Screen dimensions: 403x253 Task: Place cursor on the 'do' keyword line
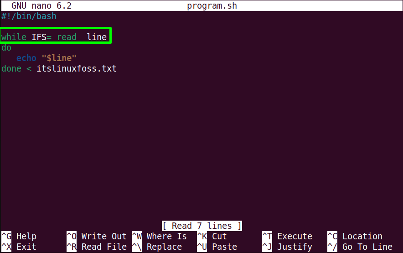point(6,47)
